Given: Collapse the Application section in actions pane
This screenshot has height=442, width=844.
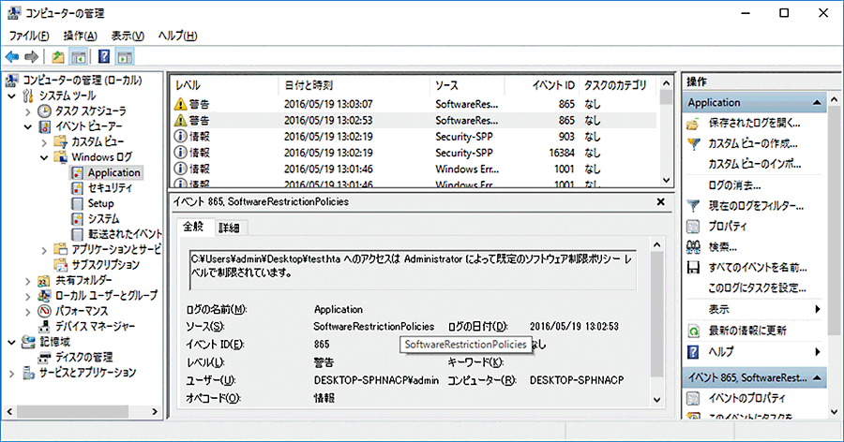Looking at the screenshot, I should 819,102.
